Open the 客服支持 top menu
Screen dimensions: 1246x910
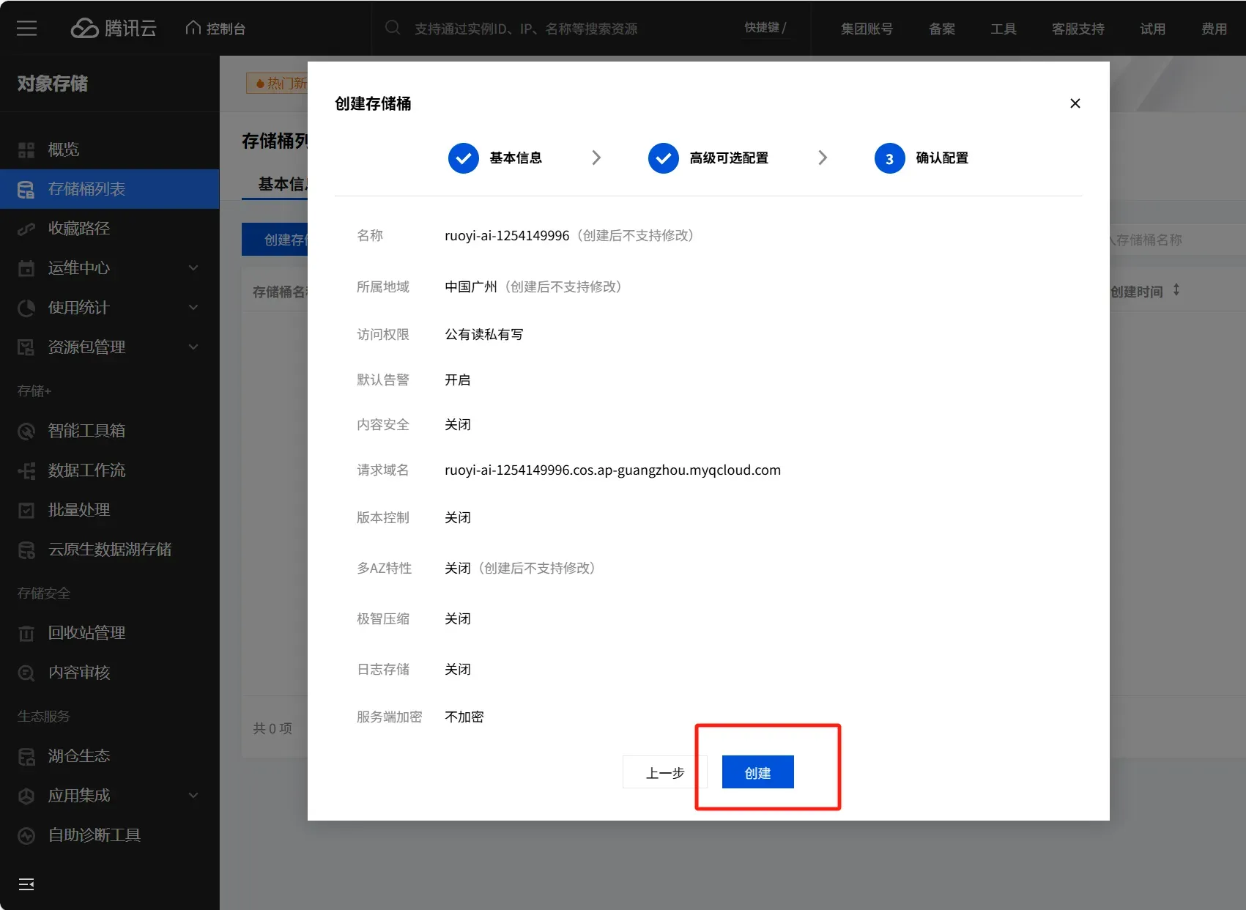tap(1078, 29)
